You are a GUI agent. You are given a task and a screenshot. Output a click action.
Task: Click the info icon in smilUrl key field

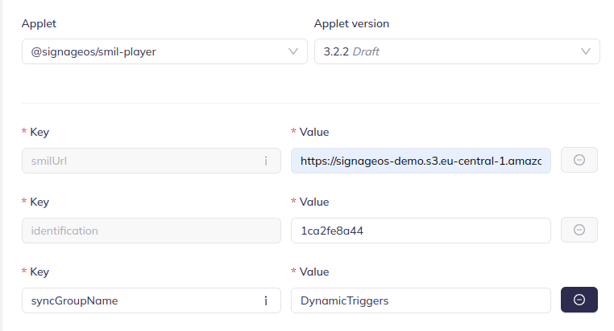tap(266, 161)
